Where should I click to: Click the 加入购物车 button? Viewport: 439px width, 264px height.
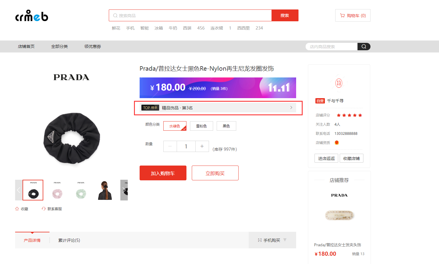click(x=163, y=173)
